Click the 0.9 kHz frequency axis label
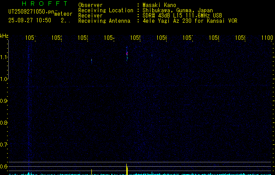The height and width of the screenshot is (175, 275). click(x=3, y=101)
